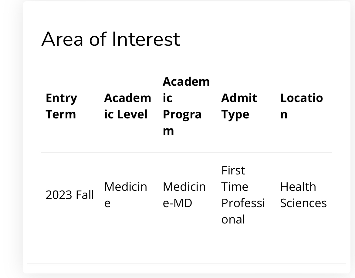Select the Entry Term column header

point(61,106)
